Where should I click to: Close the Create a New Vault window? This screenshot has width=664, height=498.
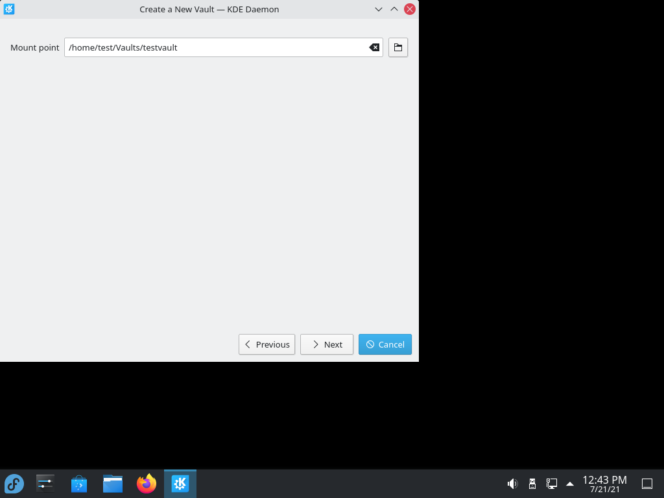click(410, 9)
